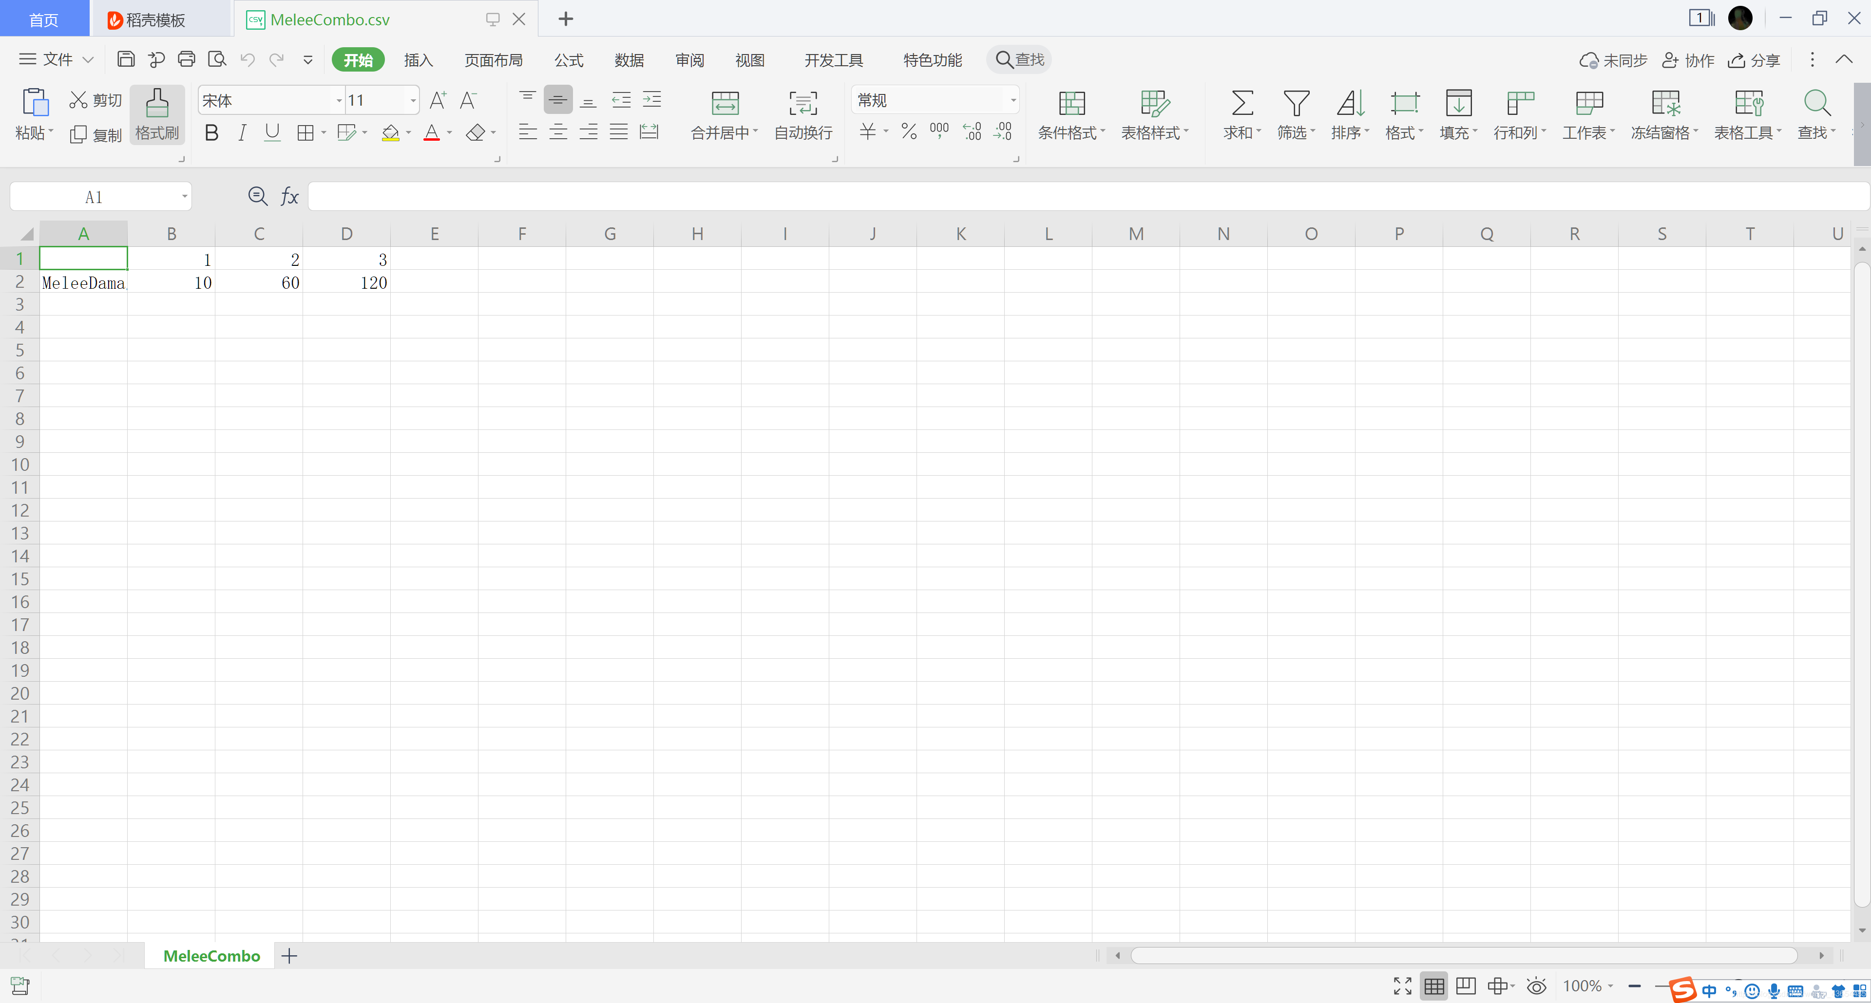1871x1003 pixels.
Task: Switch to the 数据 ribbon tab
Action: [x=629, y=60]
